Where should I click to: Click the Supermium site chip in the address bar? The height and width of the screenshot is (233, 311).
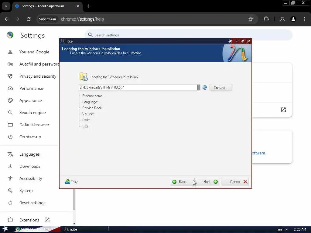(47, 19)
